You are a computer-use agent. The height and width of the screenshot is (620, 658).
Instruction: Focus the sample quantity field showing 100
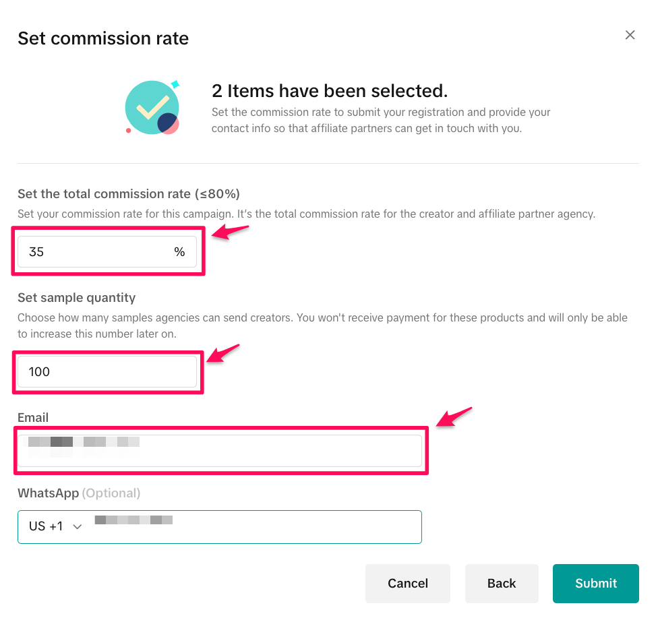tap(107, 371)
